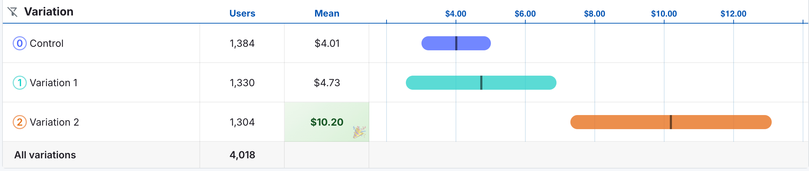Image resolution: width=809 pixels, height=171 pixels.
Task: Click the 4,018 total users value
Action: tap(242, 155)
